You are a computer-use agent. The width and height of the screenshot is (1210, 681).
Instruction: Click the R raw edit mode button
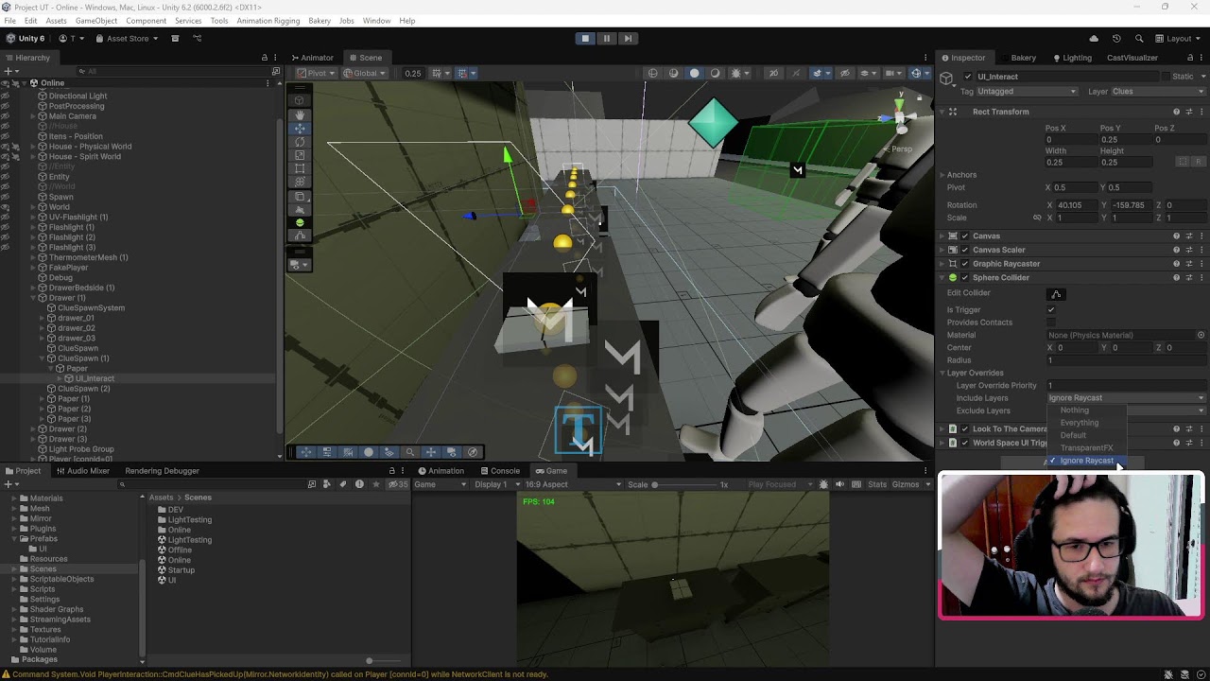1201,162
